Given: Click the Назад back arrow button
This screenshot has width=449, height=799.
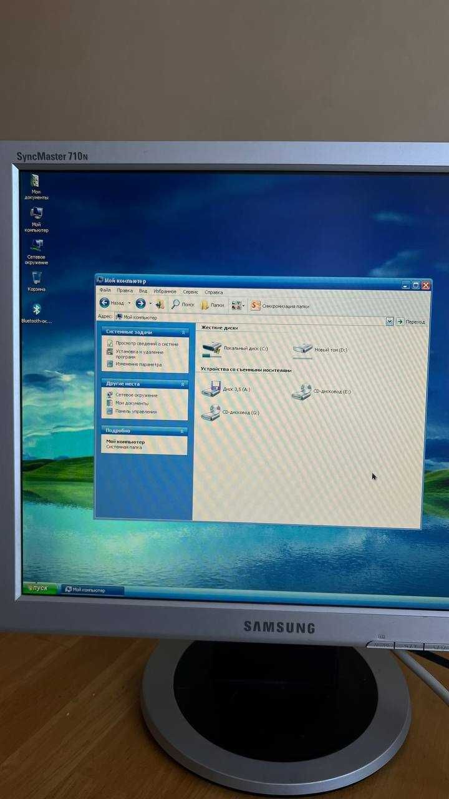Looking at the screenshot, I should 112,303.
